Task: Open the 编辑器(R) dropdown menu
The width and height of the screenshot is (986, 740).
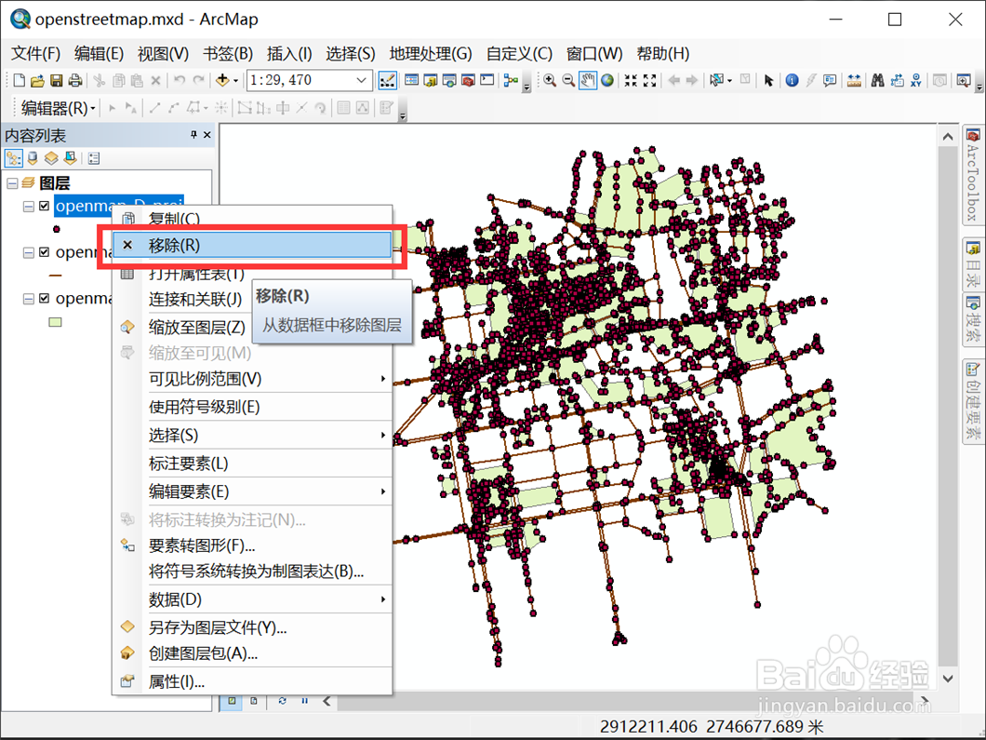Action: [58, 108]
